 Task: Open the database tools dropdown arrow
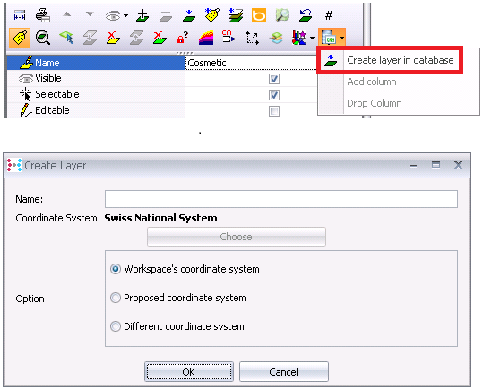[x=341, y=38]
